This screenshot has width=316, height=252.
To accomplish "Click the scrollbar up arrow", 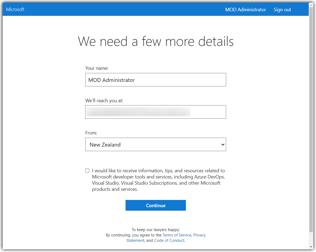I will click(x=311, y=5).
